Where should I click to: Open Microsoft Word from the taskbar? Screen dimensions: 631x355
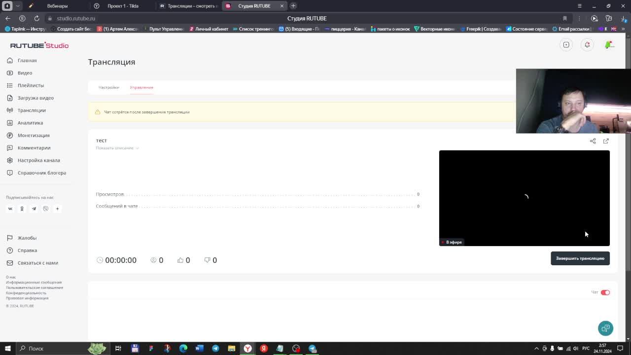199,349
